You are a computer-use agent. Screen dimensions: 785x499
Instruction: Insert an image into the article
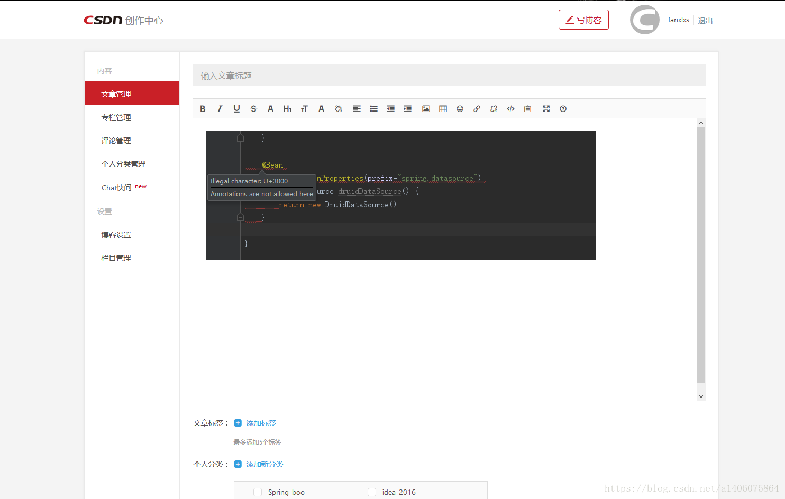pyautogui.click(x=426, y=109)
